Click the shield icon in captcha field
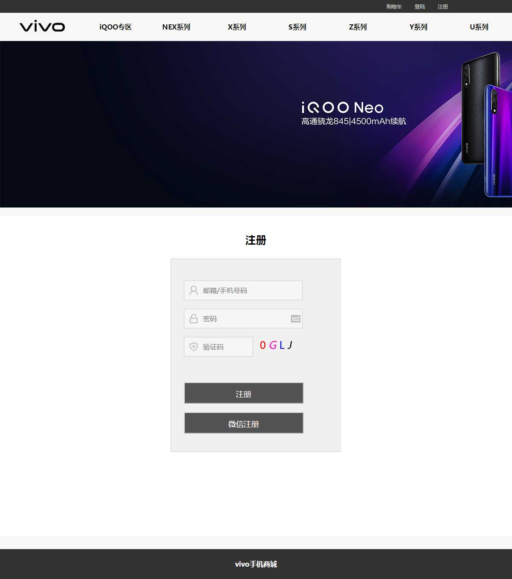Screen dimensions: 512x579 tap(194, 347)
